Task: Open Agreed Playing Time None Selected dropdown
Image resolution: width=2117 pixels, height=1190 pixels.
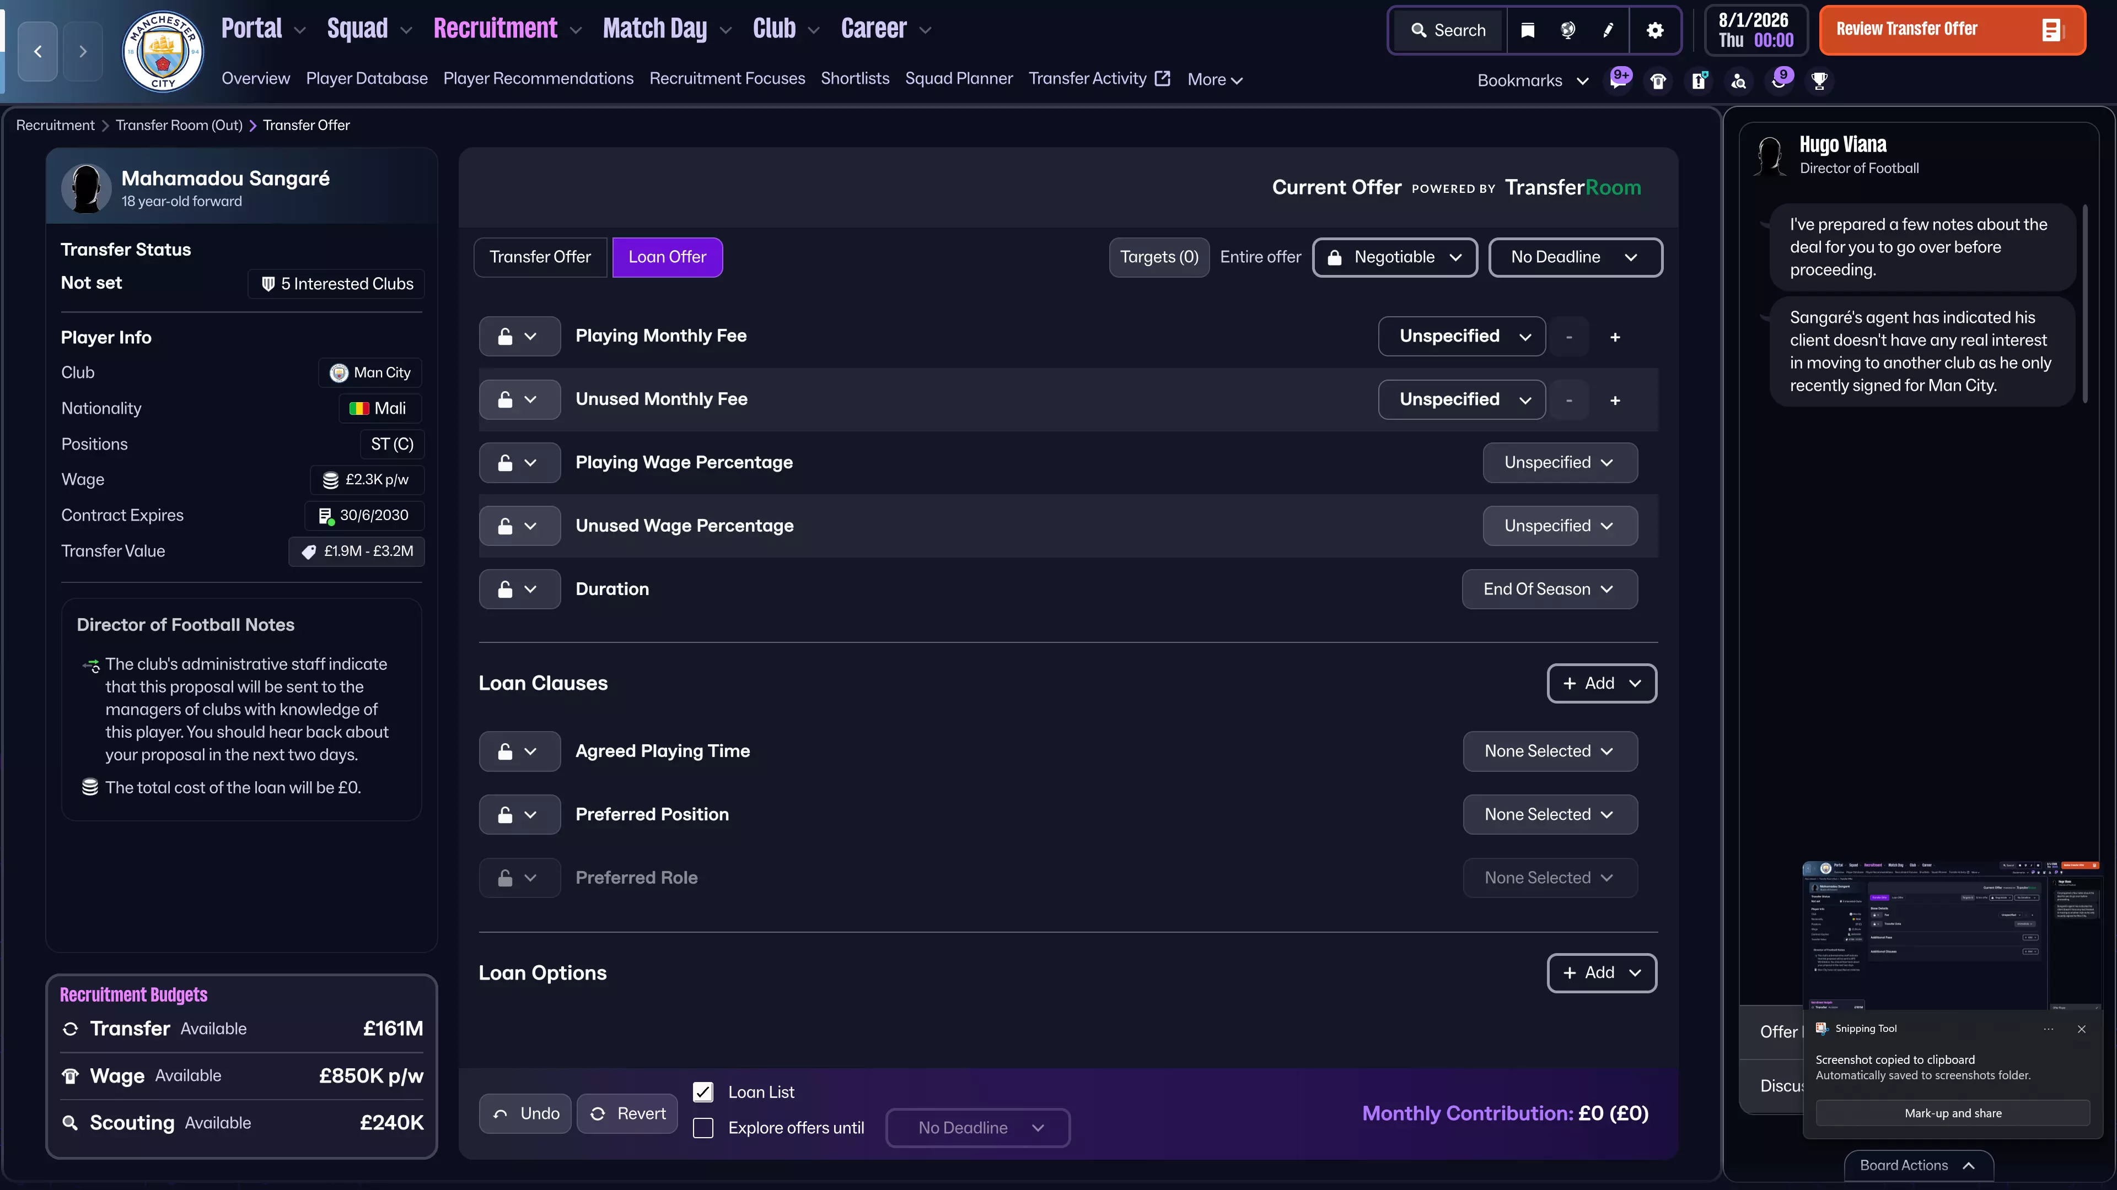Action: (1549, 750)
